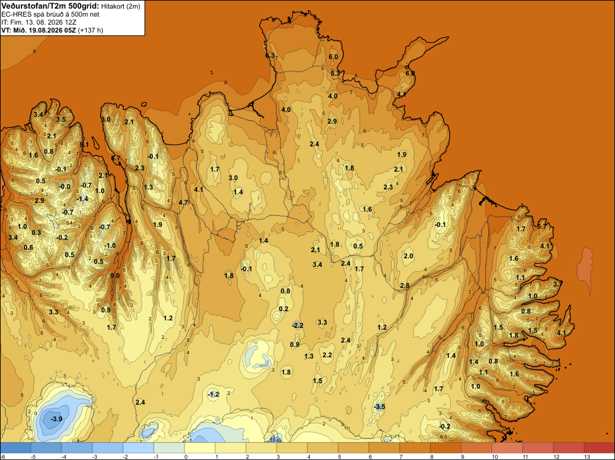Screen dimensions: 615x460
Task: Click the -3.5 temperature label
Action: click(x=379, y=406)
